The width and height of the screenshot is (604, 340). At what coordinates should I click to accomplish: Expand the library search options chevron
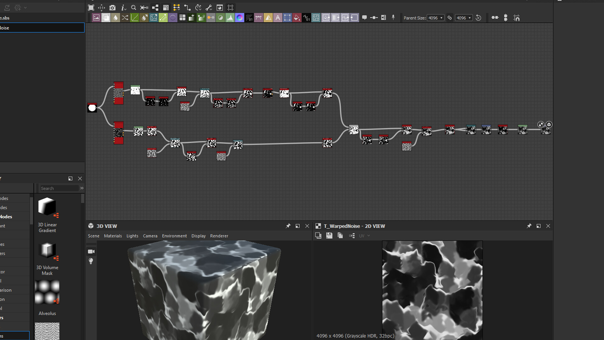82,188
